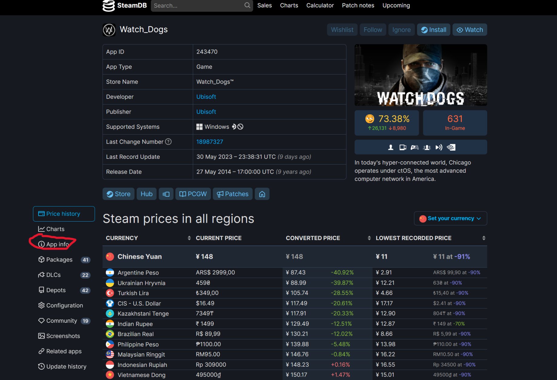
Task: Open change number 18987327 link
Action: pyautogui.click(x=210, y=142)
